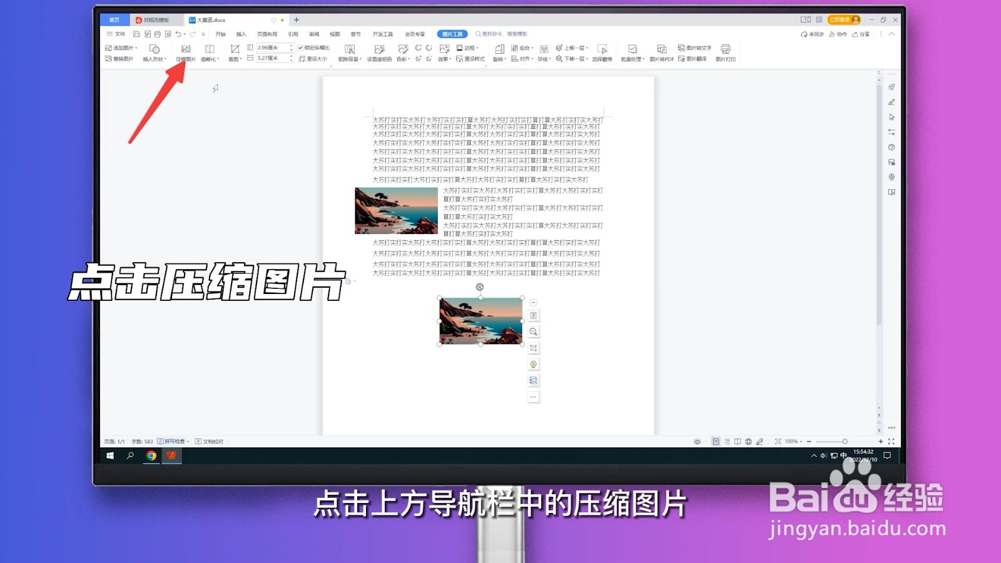Expand the 色彩 color dropdown
1001x563 pixels.
404,58
